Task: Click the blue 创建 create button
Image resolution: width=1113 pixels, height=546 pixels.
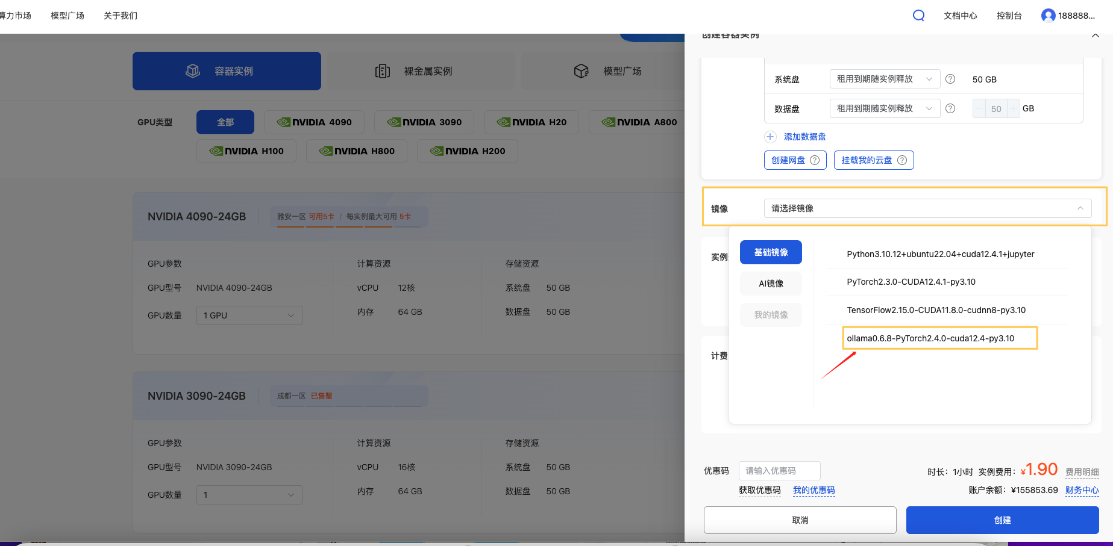Action: [x=1003, y=520]
